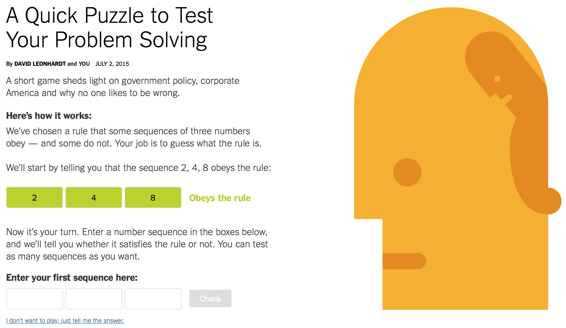Image resolution: width=566 pixels, height=328 pixels.
Task: Click the mouth of the orange face graphic
Action: pos(404,261)
